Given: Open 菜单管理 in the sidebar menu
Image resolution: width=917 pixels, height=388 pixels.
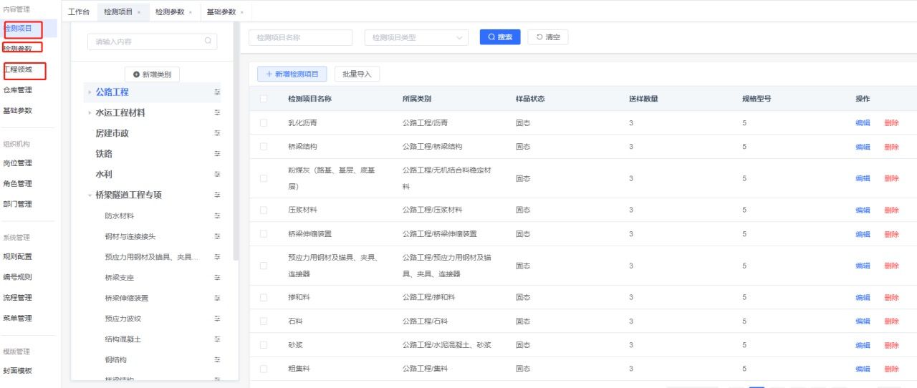Looking at the screenshot, I should [17, 318].
